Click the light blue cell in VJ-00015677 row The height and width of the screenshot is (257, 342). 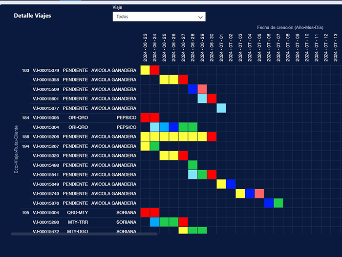tap(221, 108)
